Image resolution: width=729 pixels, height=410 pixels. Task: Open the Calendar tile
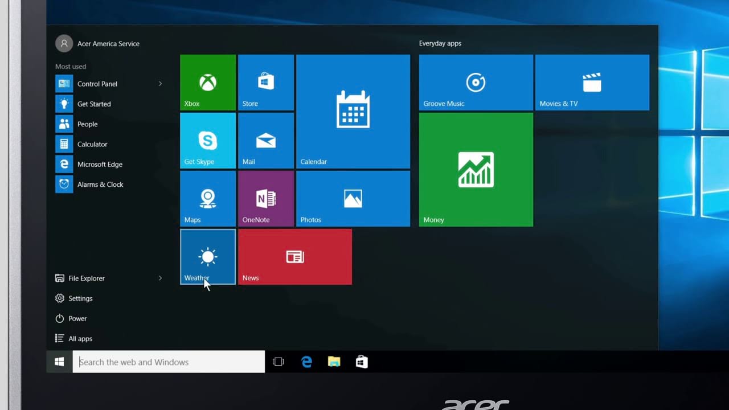click(x=353, y=112)
